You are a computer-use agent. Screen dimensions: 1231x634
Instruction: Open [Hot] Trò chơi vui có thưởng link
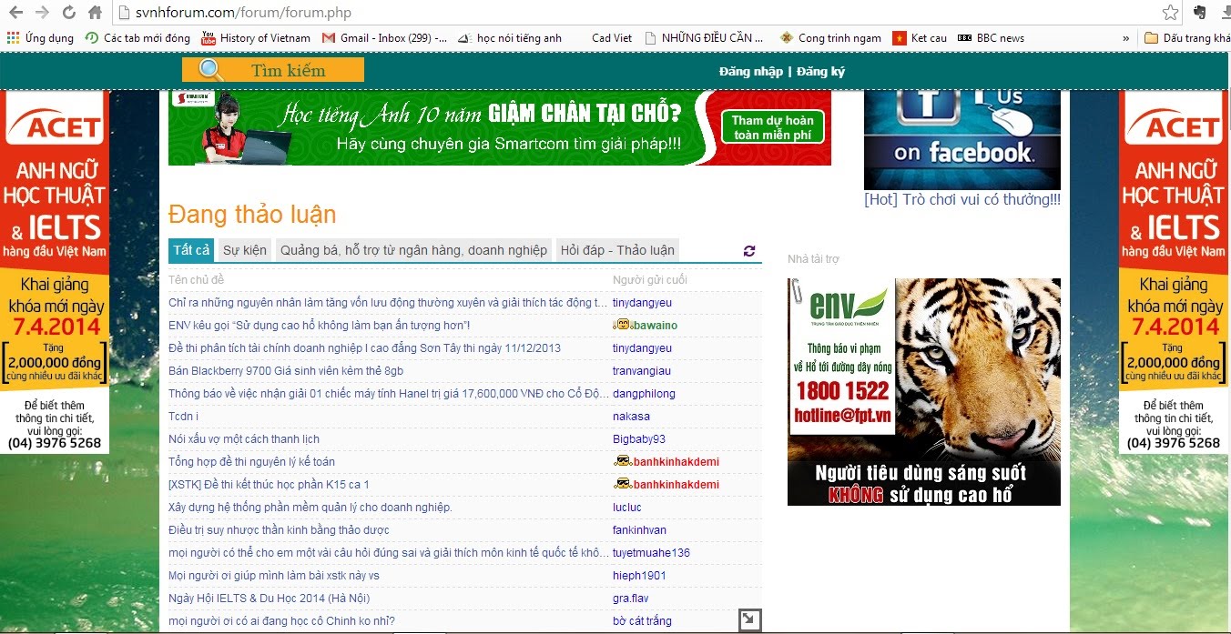coord(962,199)
